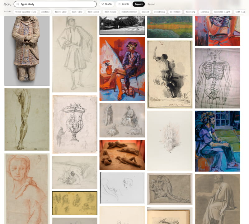
Task: Click the search magnifier icon
Action: (x=18, y=4)
